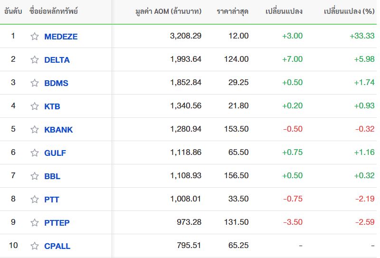Add KTB to favorites with star
This screenshot has width=380, height=258.
click(x=35, y=106)
